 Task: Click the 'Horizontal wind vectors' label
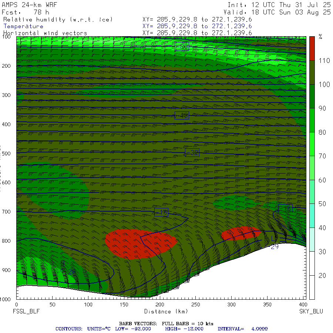tap(45, 33)
